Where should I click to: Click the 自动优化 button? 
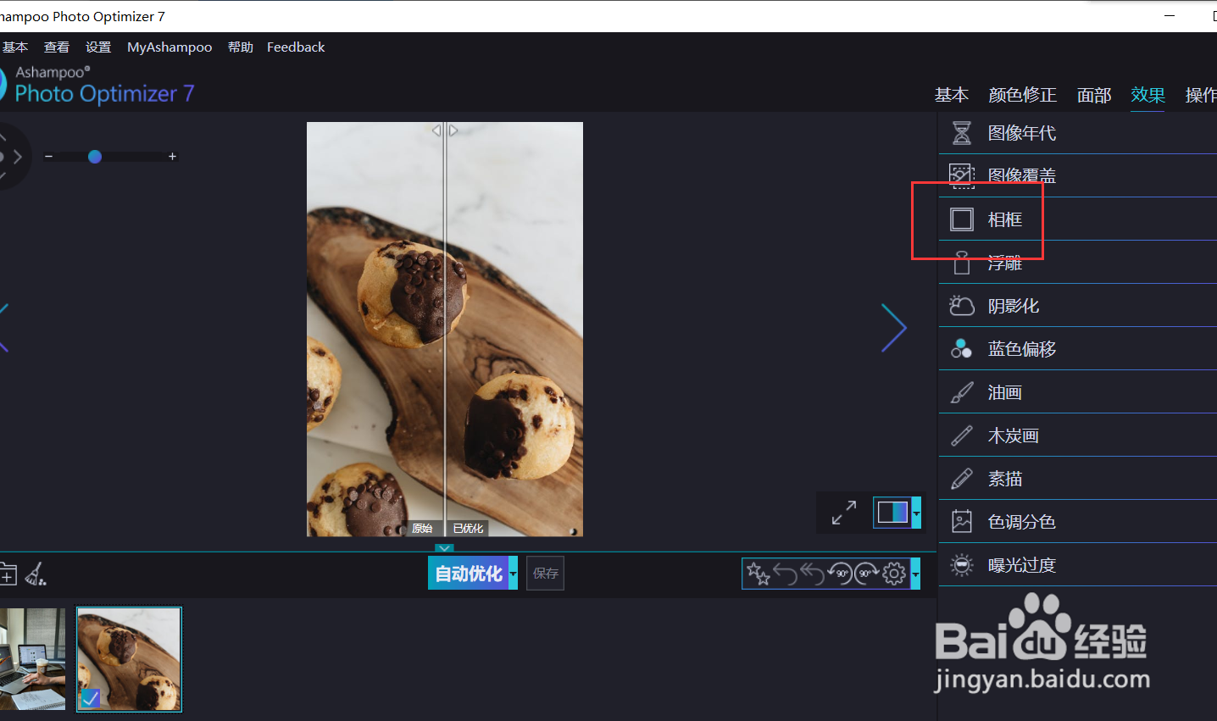click(469, 574)
